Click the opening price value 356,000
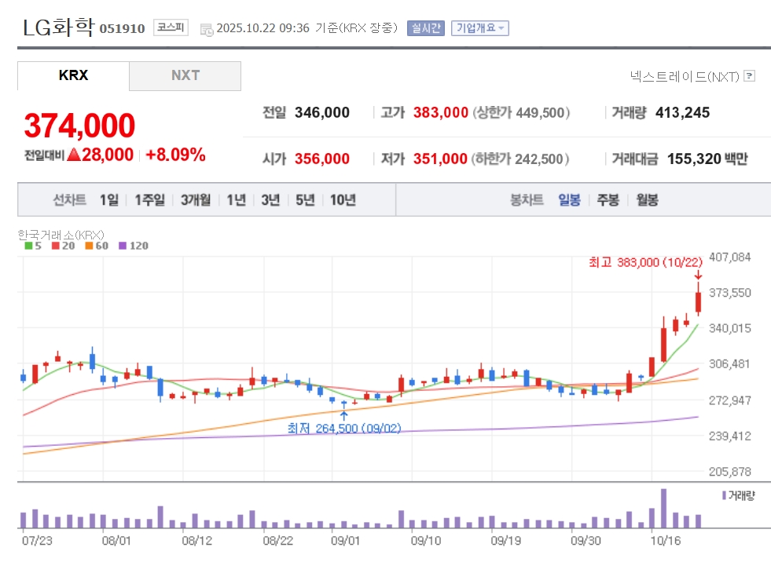Viewport: 771px width, 566px height. click(322, 159)
